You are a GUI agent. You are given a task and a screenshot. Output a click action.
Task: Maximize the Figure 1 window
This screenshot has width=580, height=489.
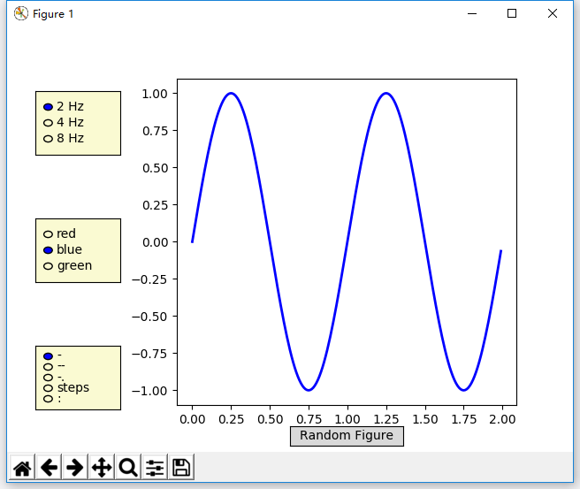[512, 13]
